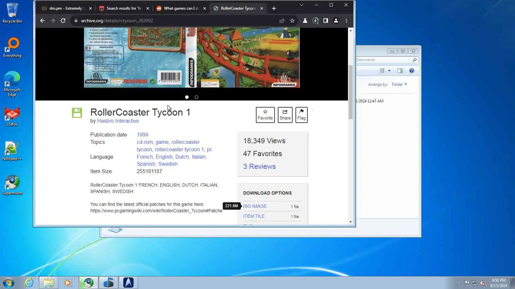
Task: Click the search magnifier in Documents window
Action: pyautogui.click(x=415, y=60)
